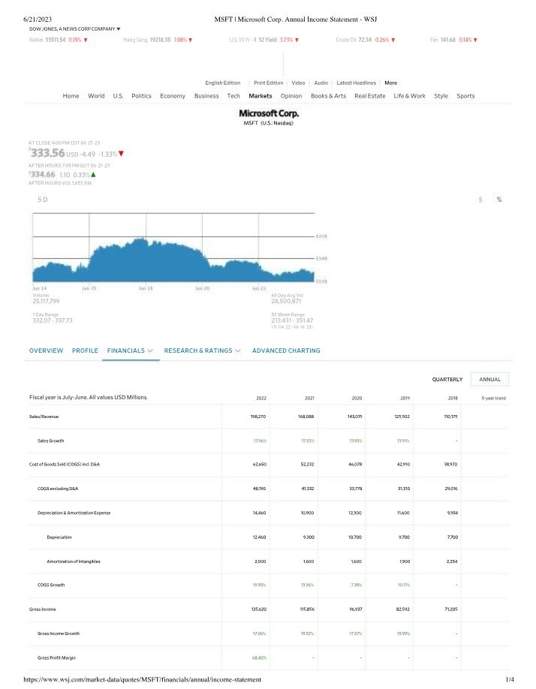Go to the Markets section
This screenshot has width=536, height=689.
(x=260, y=96)
